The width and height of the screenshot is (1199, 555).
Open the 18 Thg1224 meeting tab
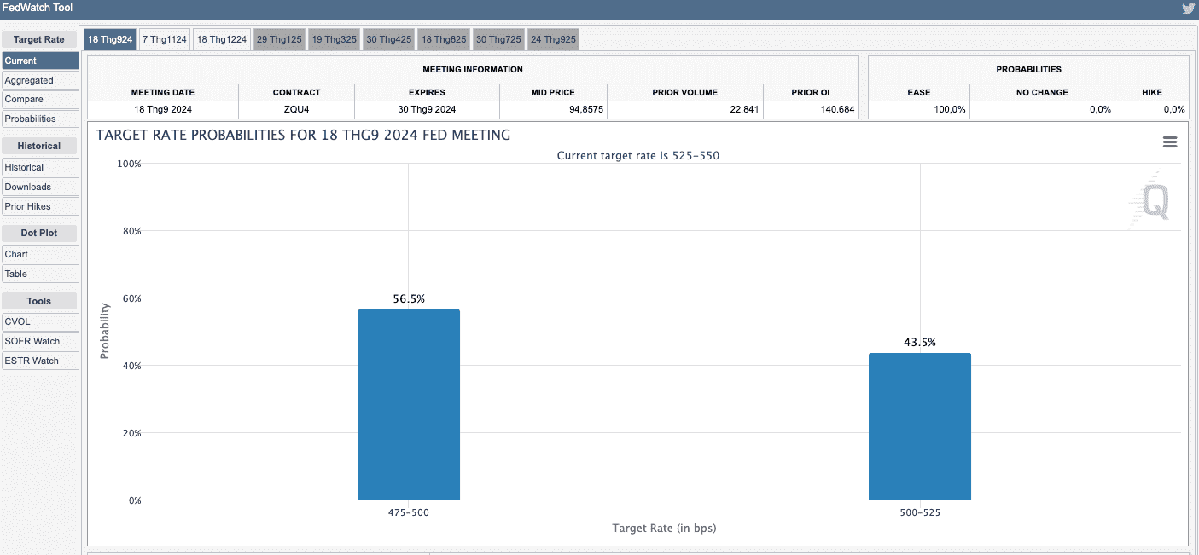pyautogui.click(x=222, y=39)
